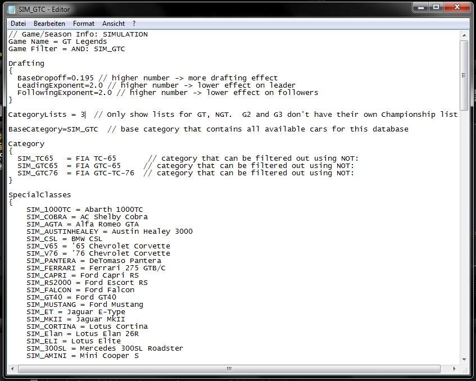Click the 'SpecialClasses' section heading
Screen dimensions: 476x381
pyautogui.click(x=40, y=194)
